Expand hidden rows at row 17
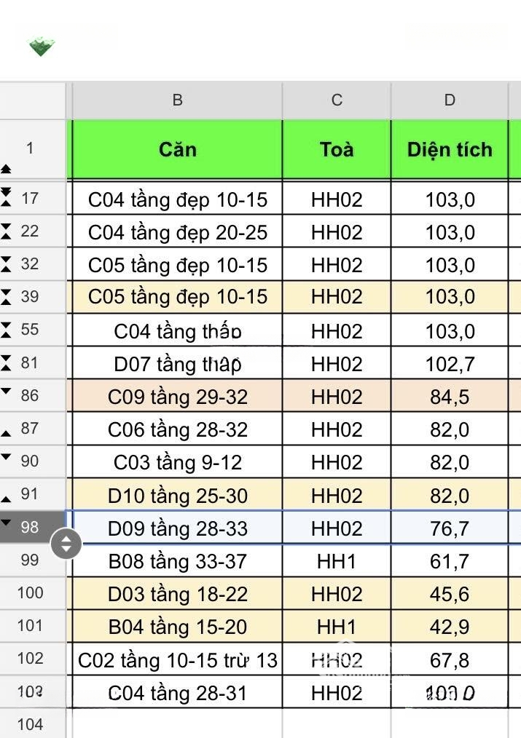The height and width of the screenshot is (738, 521). coord(7,198)
